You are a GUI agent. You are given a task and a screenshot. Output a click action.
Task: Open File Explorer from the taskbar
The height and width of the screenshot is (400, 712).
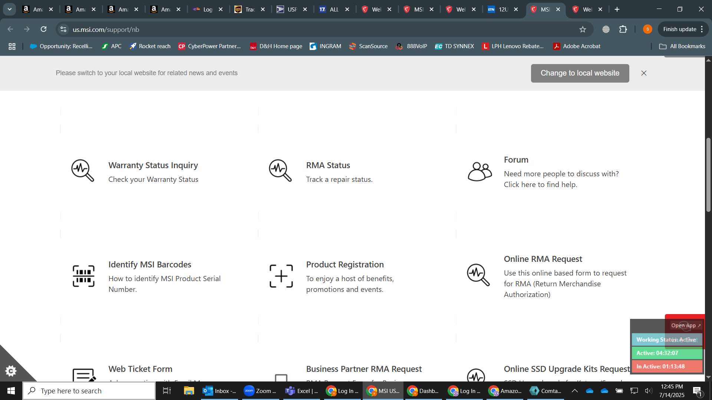pos(189,391)
